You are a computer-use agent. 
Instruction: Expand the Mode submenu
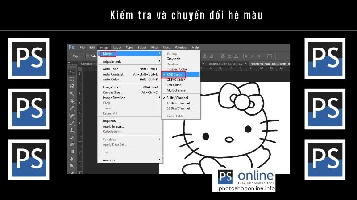[130, 54]
